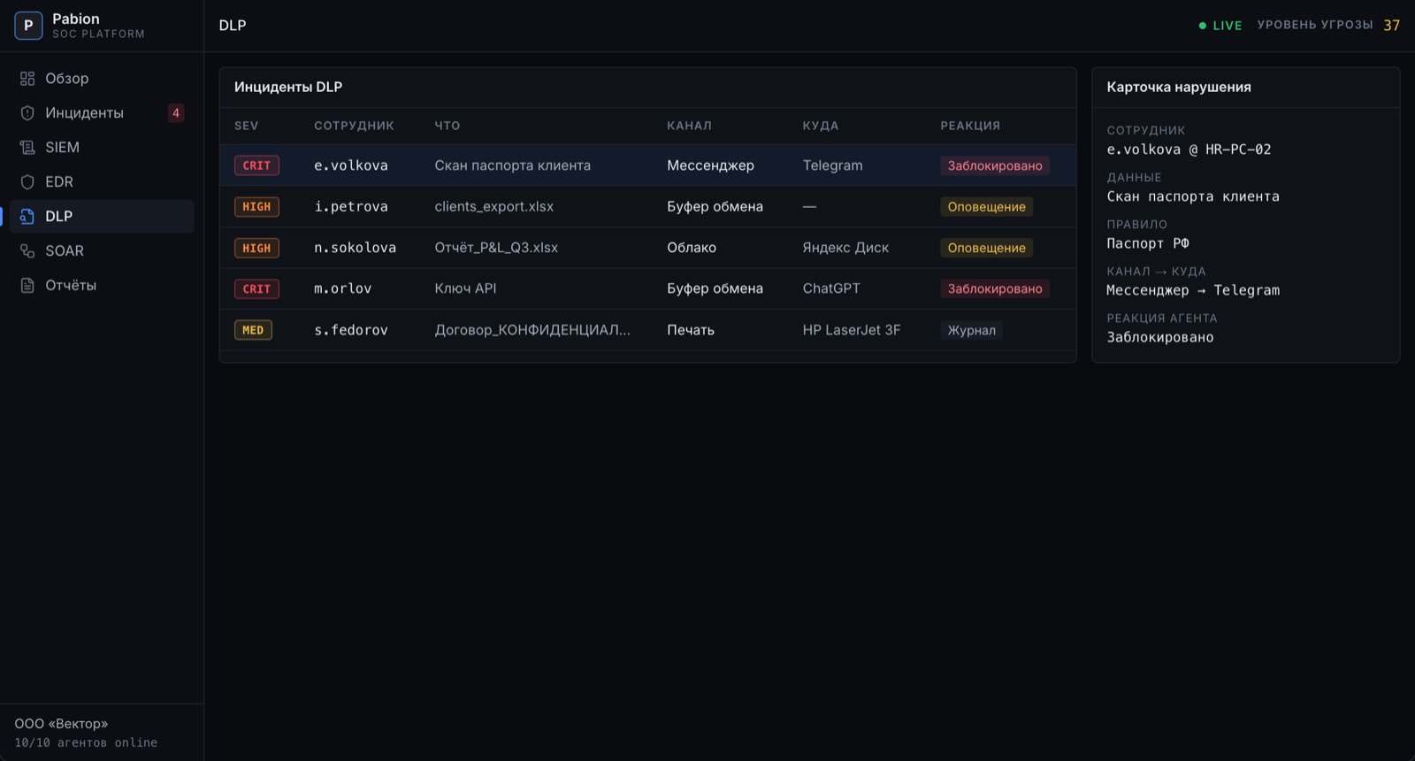
Task: Click the HIGH badge for i.petrova
Action: 256,207
